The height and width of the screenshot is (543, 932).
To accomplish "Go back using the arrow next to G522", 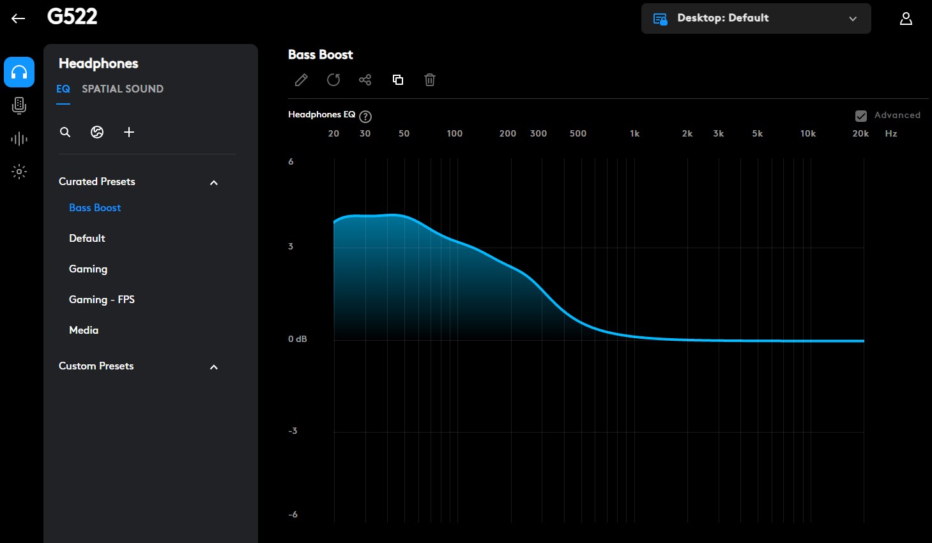I will tap(18, 19).
